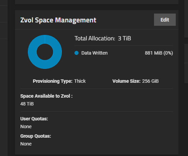This screenshot has height=156, width=188.
Task: Open the Edit button for Zvol Space Management
Action: 165,20
